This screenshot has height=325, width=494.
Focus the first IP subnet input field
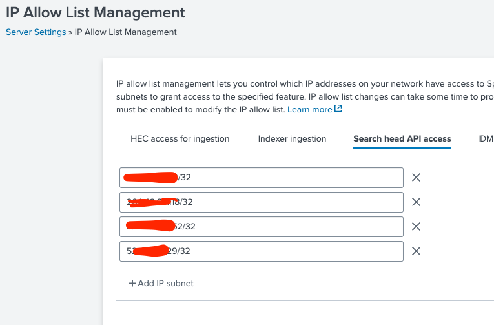pos(291,178)
